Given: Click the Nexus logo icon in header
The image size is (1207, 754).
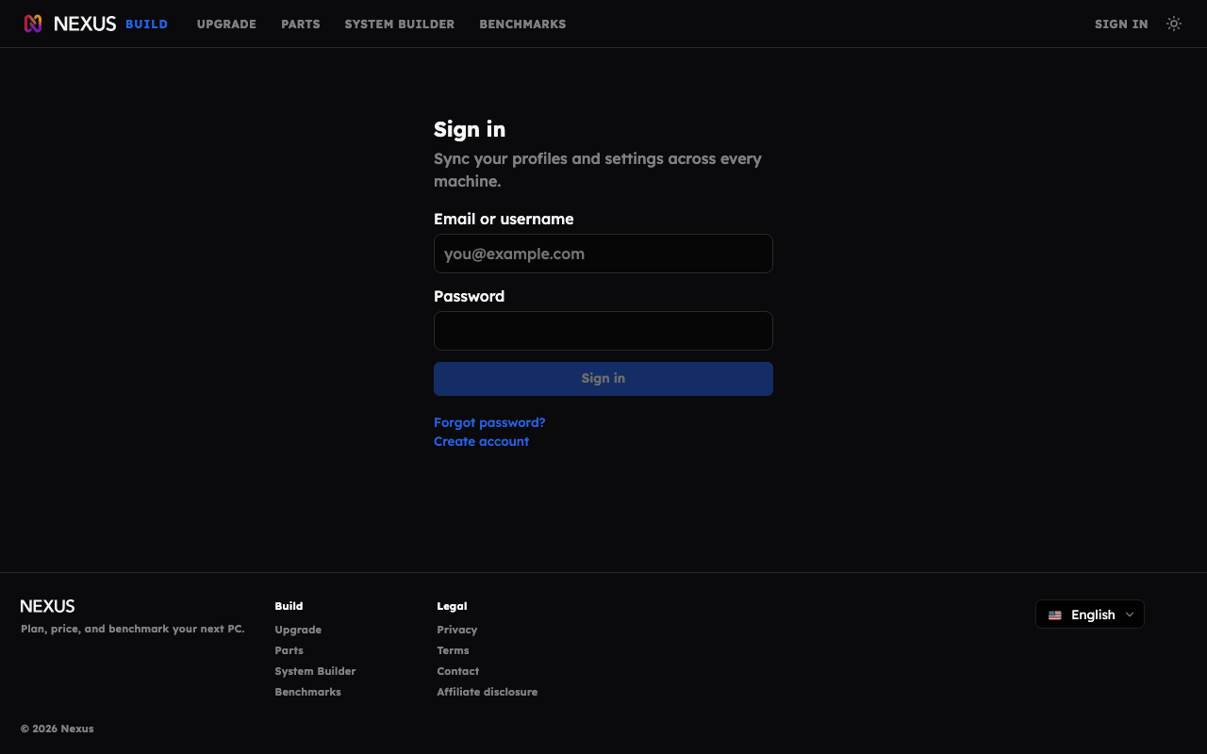Looking at the screenshot, I should pyautogui.click(x=33, y=24).
